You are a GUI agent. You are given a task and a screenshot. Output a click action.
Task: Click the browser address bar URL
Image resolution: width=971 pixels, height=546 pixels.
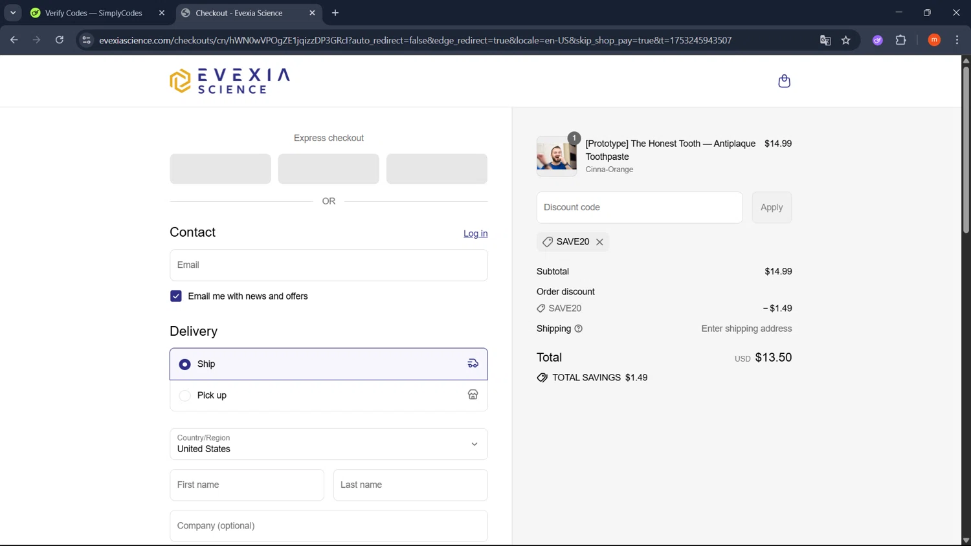click(x=415, y=40)
